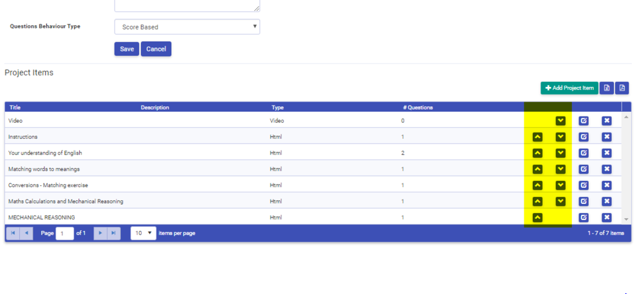Edit the Instructions project item
Image resolution: width=639 pixels, height=294 pixels.
[584, 137]
